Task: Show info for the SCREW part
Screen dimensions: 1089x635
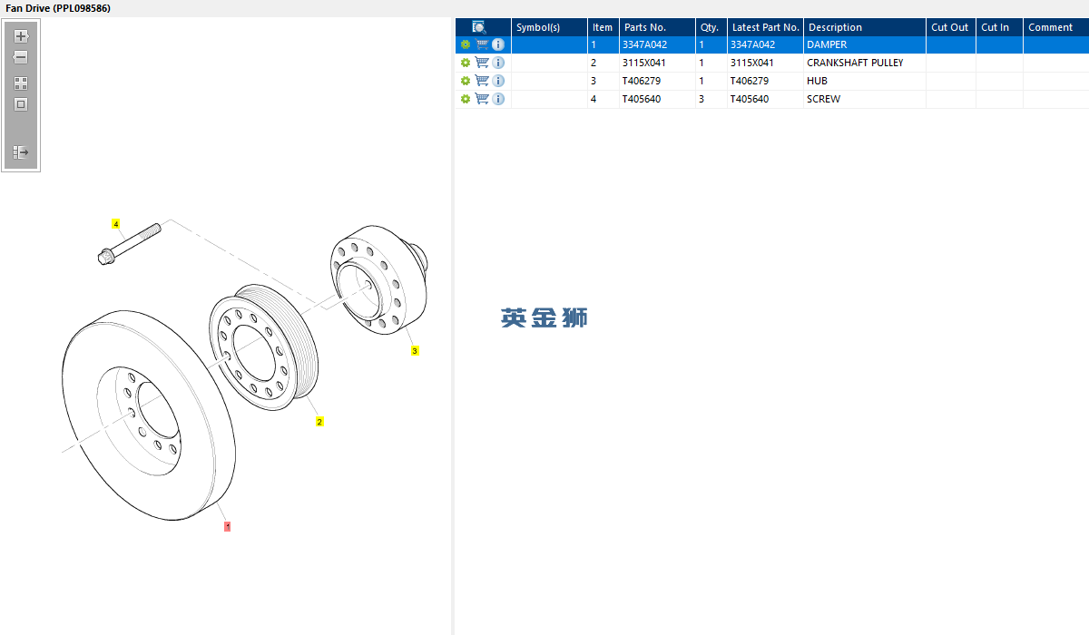Action: click(498, 99)
